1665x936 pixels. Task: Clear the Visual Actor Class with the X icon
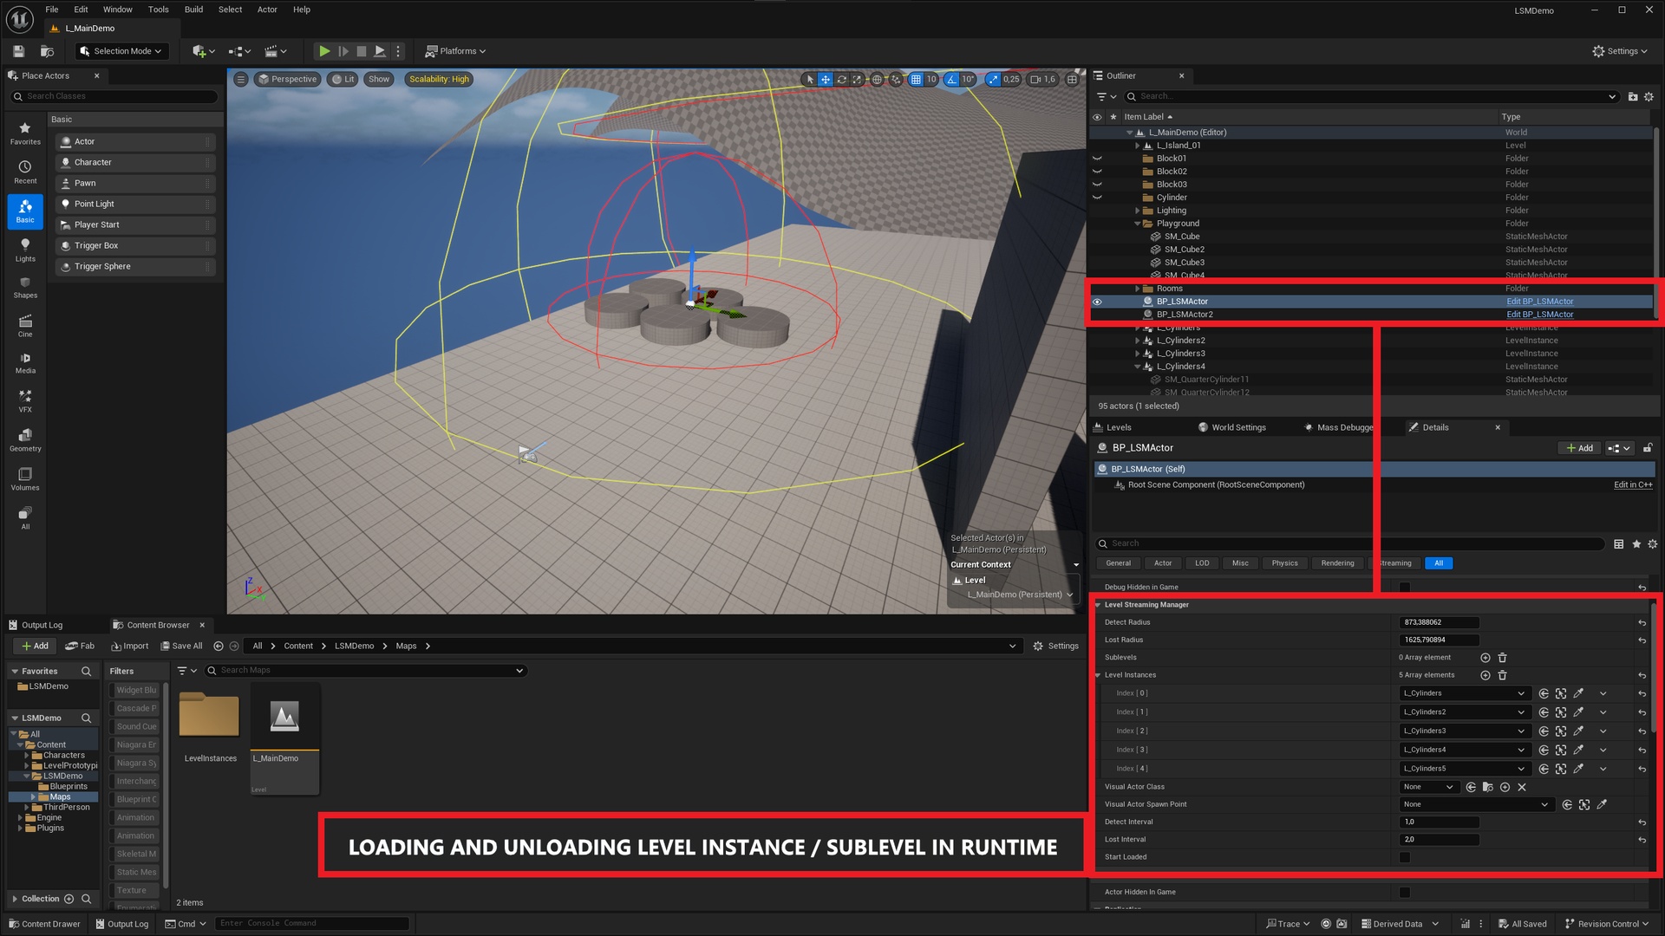(x=1522, y=787)
